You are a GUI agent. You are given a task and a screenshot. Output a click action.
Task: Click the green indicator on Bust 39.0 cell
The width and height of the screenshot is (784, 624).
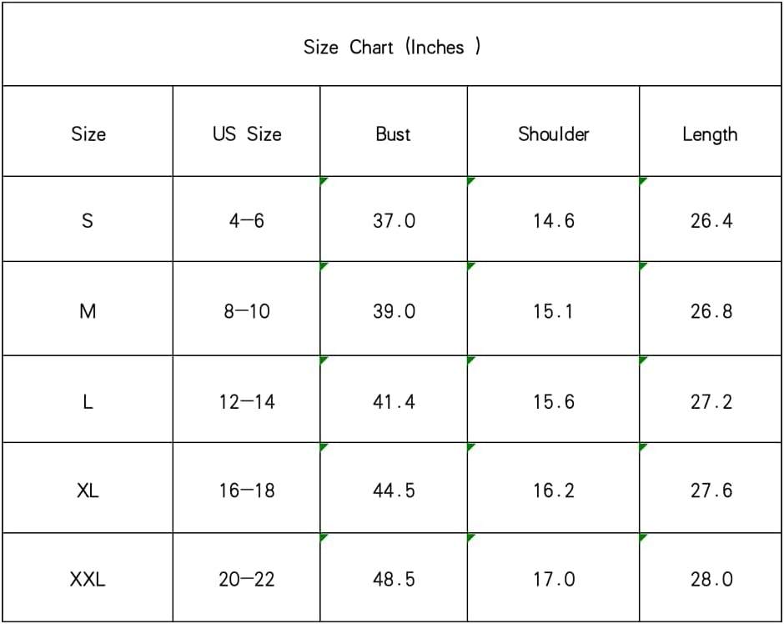(323, 265)
